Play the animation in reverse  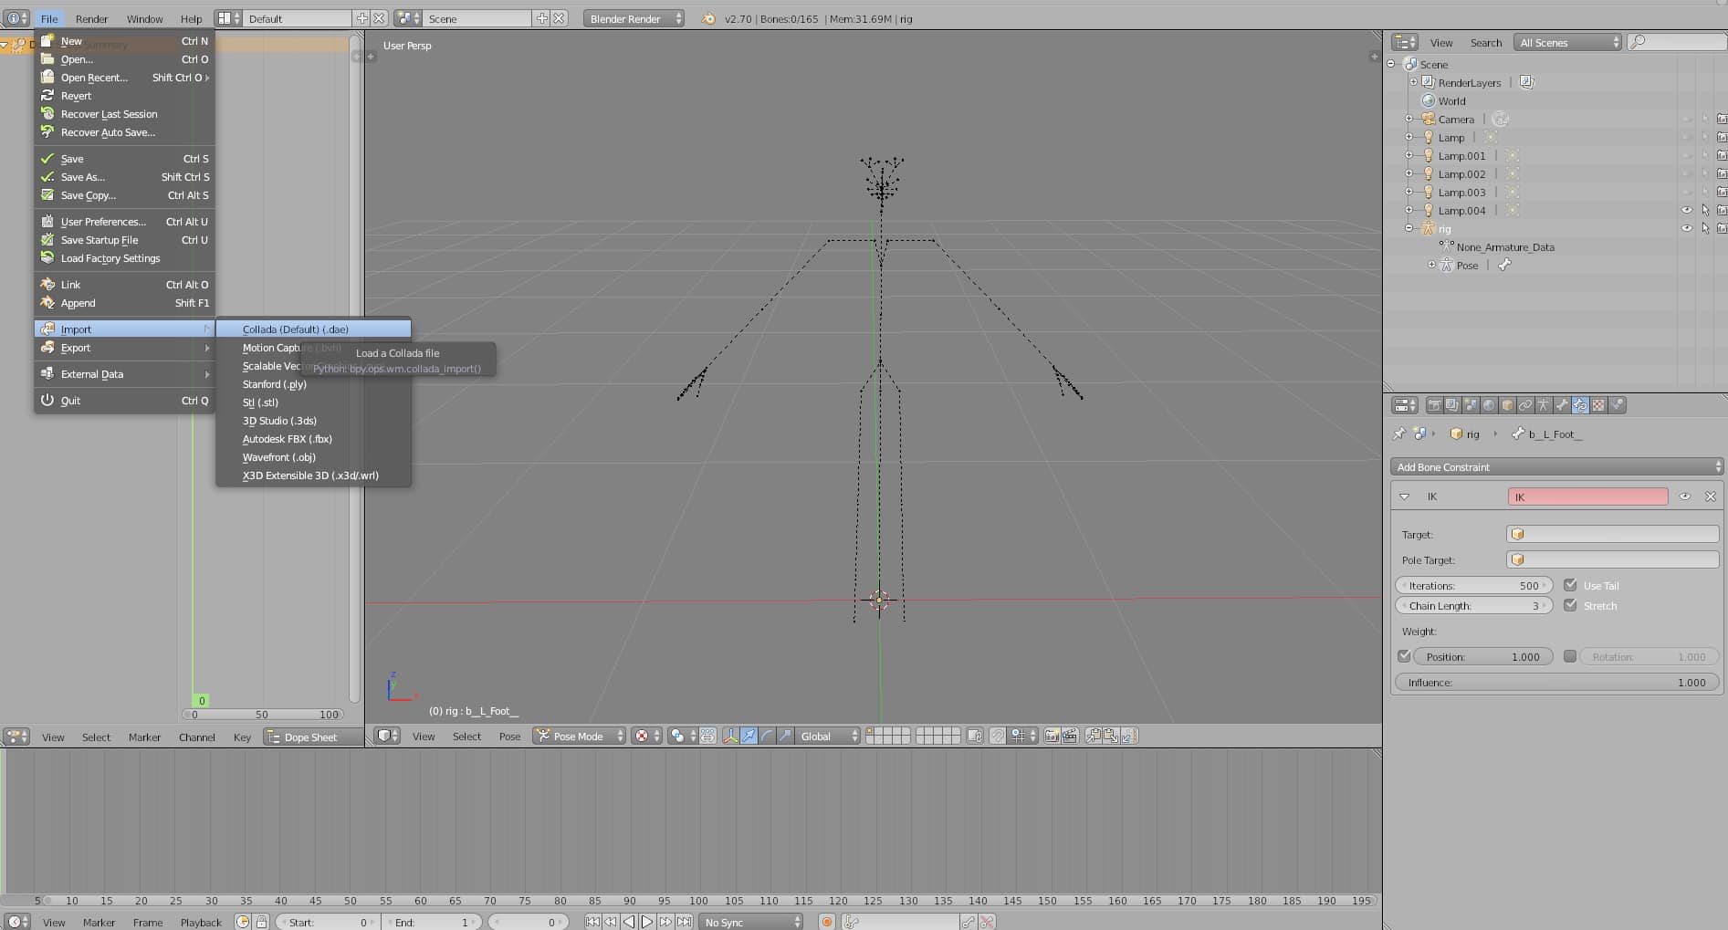[629, 922]
